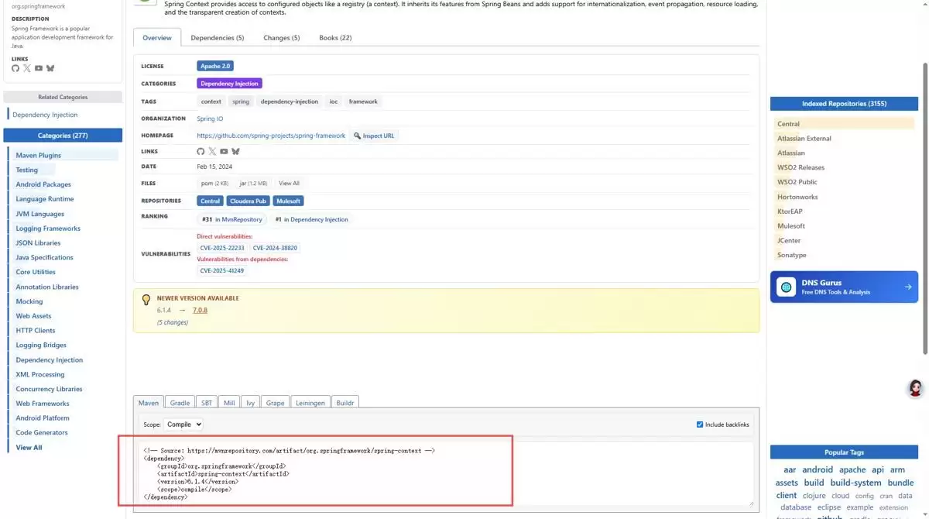Click the lightbulb icon in the newer version notice
This screenshot has height=519, width=929.
[146, 300]
